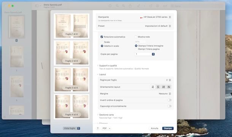This screenshot has height=137, width=232.
Task: Toggle sidebar view button in Preview toolbar
Action: 37,6
